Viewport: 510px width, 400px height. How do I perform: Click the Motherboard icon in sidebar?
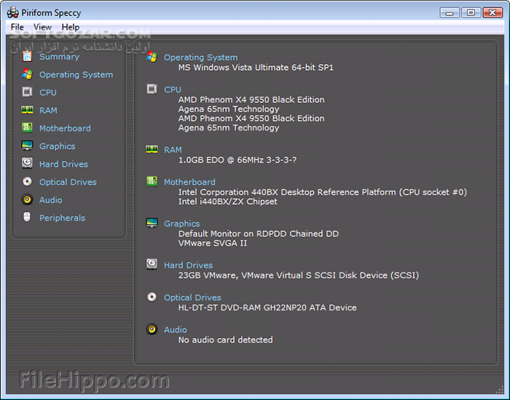click(x=27, y=128)
